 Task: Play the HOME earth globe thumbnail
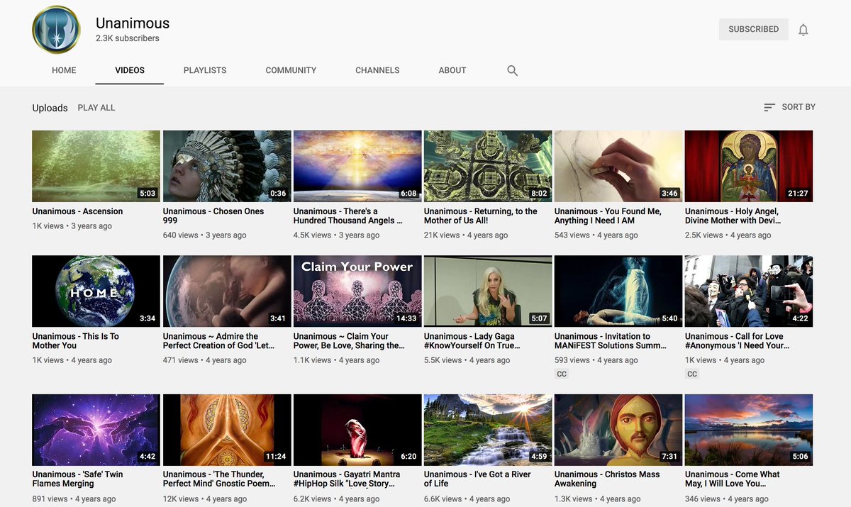click(96, 291)
